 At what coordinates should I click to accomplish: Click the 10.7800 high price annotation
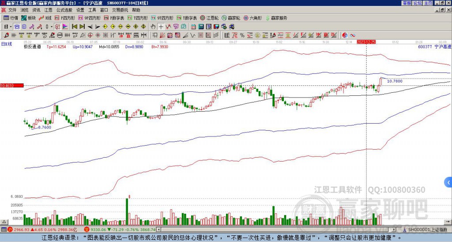tap(395, 81)
